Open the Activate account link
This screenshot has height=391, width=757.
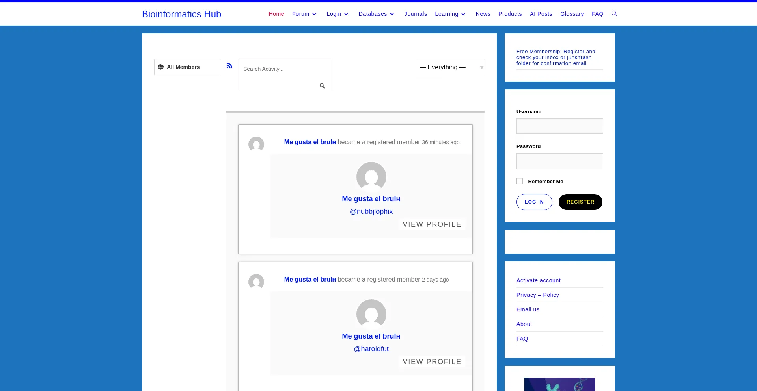(539, 280)
